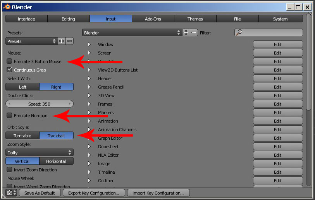This screenshot has width=315, height=200.
Task: Click the editor type icon at bottom left
Action: tap(10, 193)
